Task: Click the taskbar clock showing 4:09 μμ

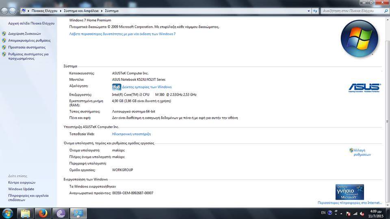Action: (x=376, y=214)
